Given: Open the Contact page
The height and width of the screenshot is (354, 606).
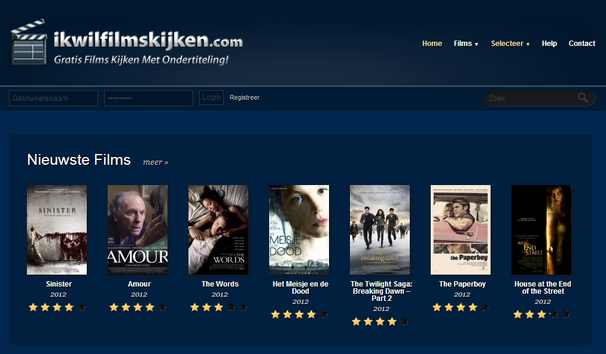Looking at the screenshot, I should coord(581,44).
